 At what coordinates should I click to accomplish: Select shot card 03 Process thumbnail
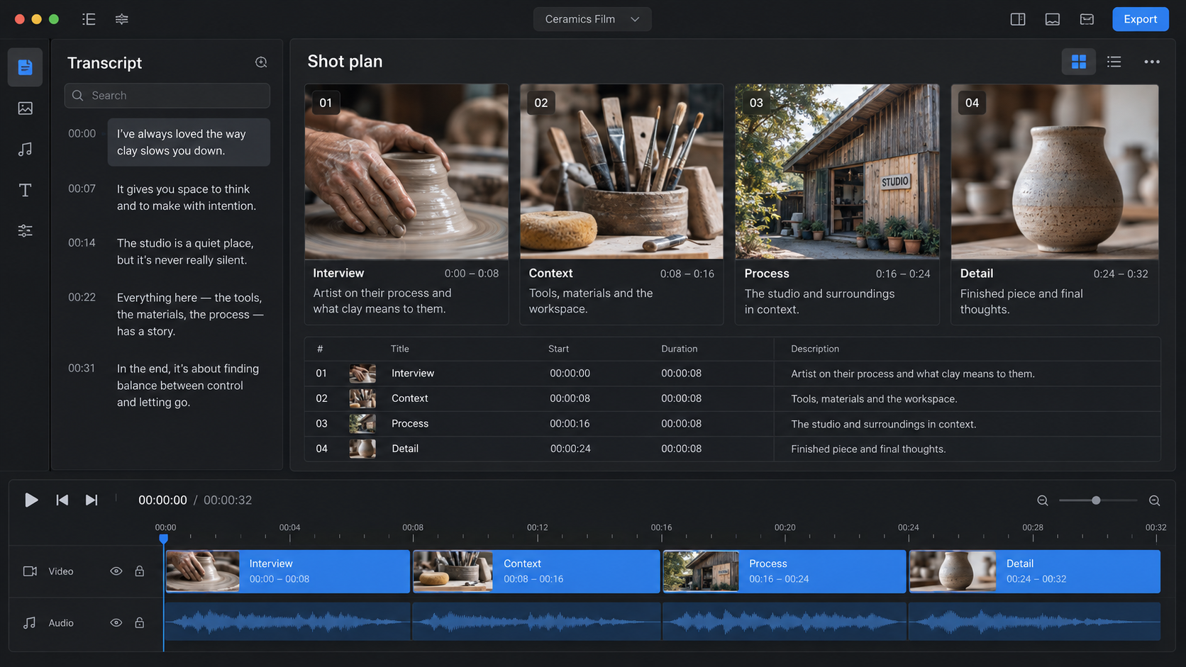tap(837, 172)
